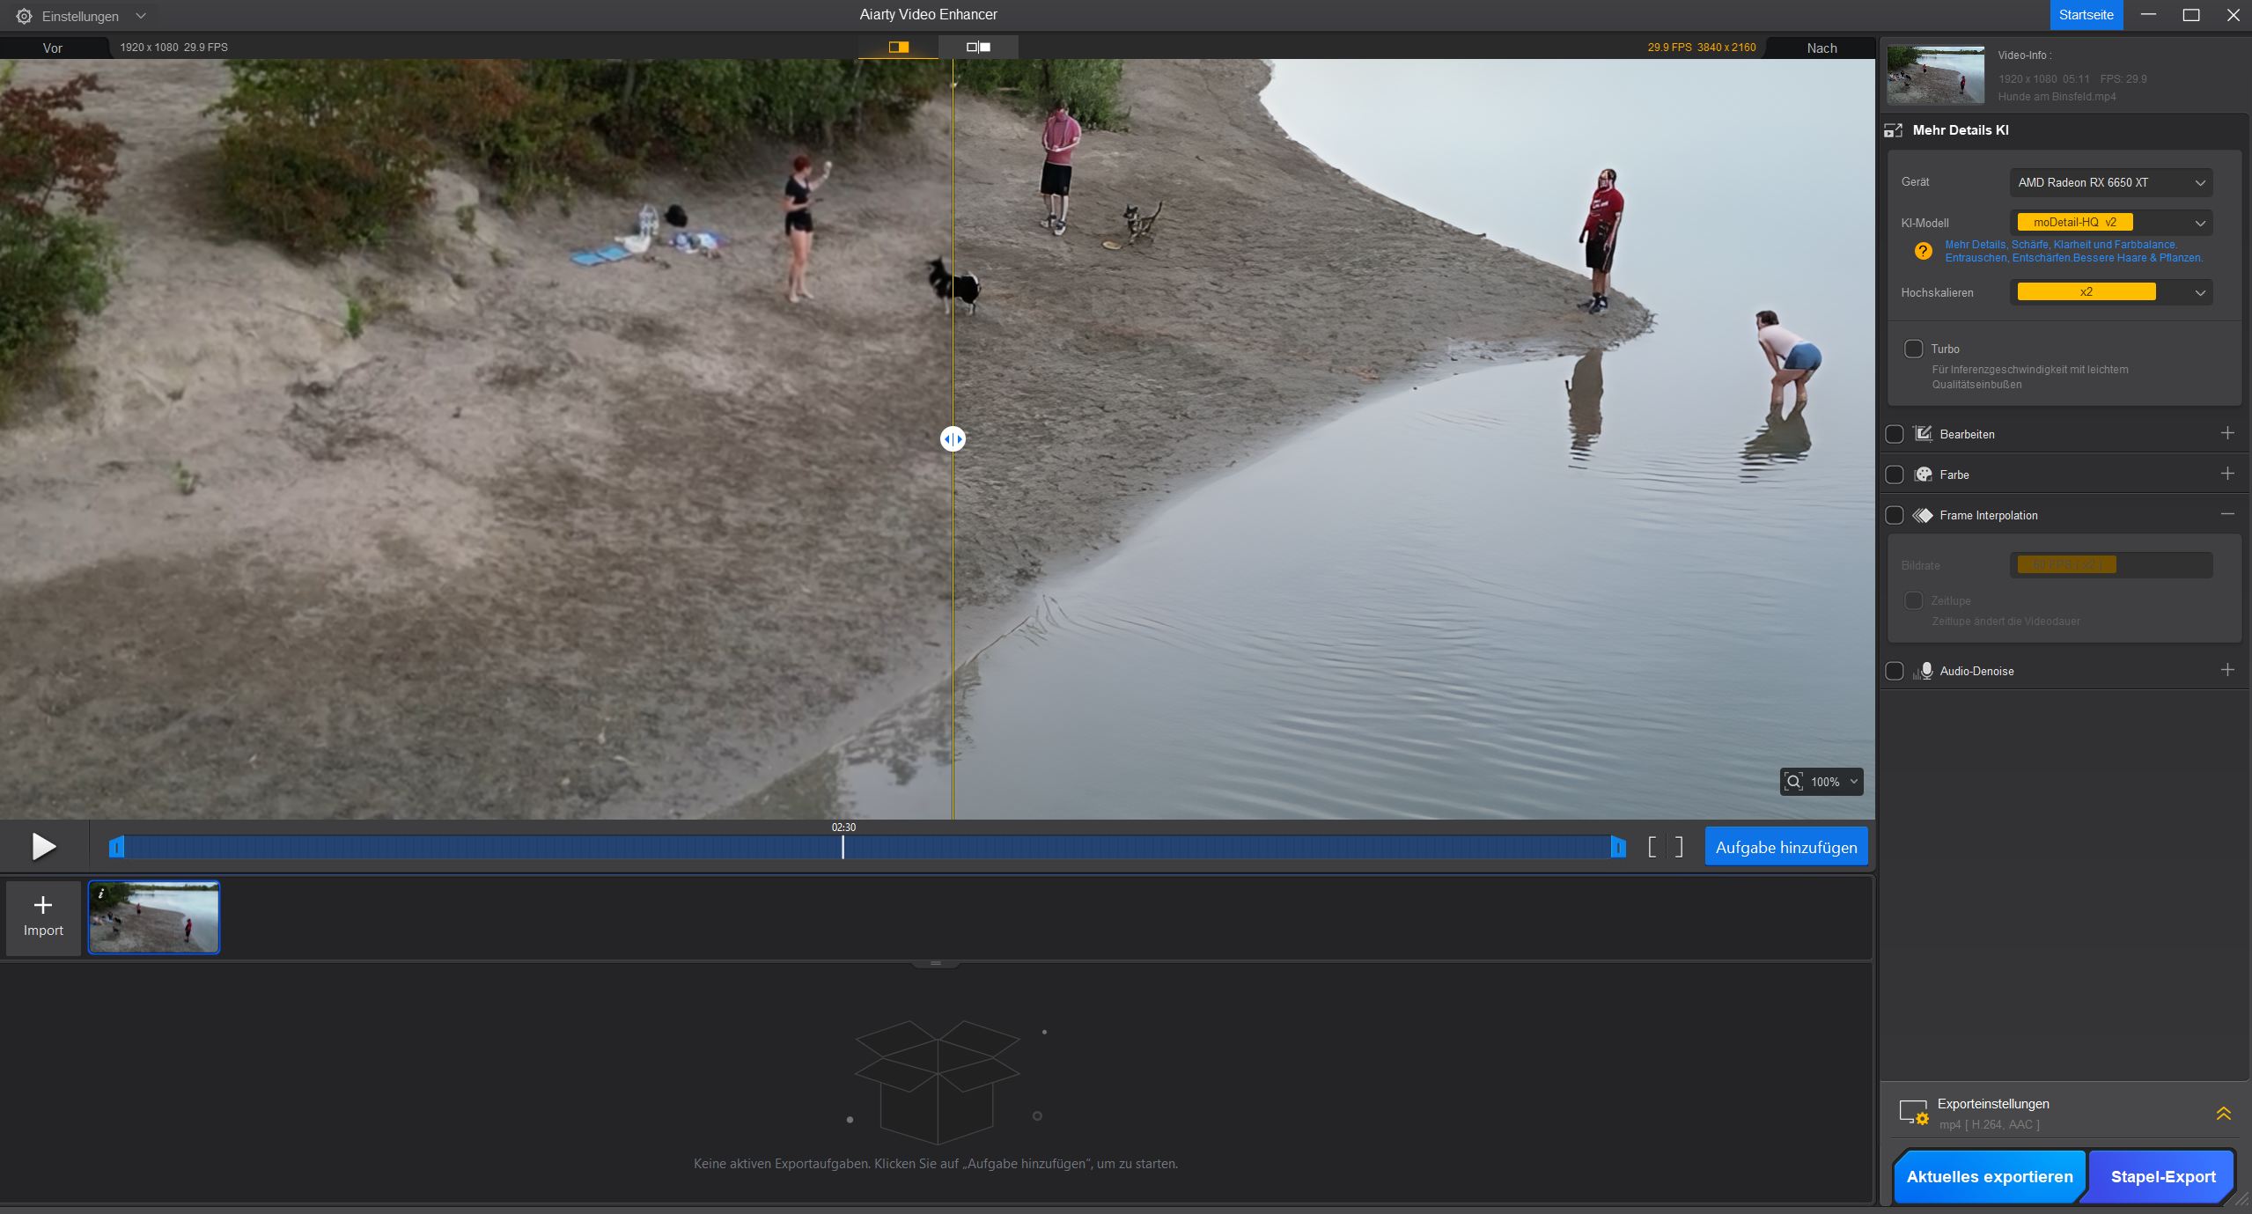Click the question mark help icon

tap(1923, 252)
